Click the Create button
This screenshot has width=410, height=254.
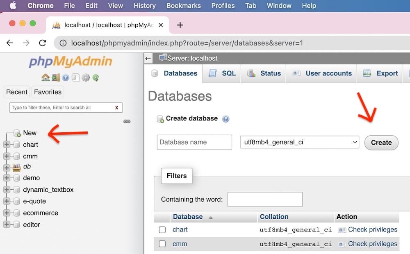(x=381, y=142)
